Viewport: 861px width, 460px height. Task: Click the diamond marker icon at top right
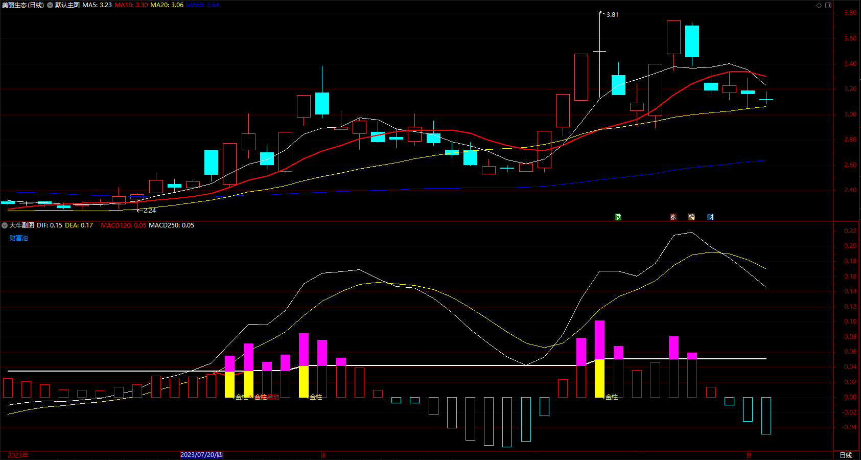coord(819,5)
